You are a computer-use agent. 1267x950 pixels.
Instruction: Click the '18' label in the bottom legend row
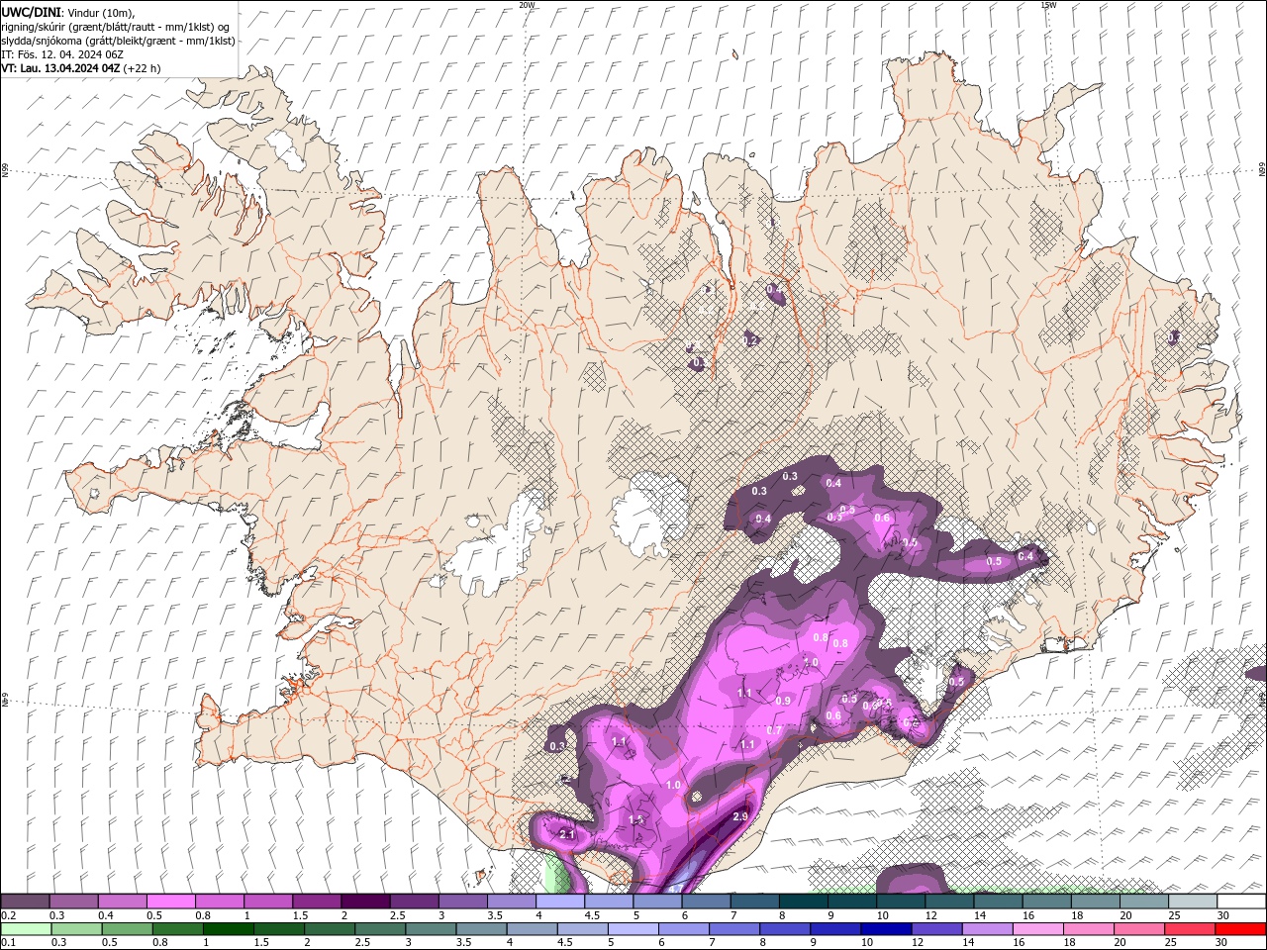(x=1071, y=943)
